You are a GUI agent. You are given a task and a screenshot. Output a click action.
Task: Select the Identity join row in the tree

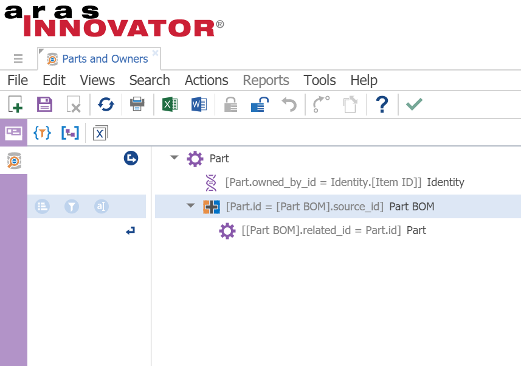click(344, 182)
